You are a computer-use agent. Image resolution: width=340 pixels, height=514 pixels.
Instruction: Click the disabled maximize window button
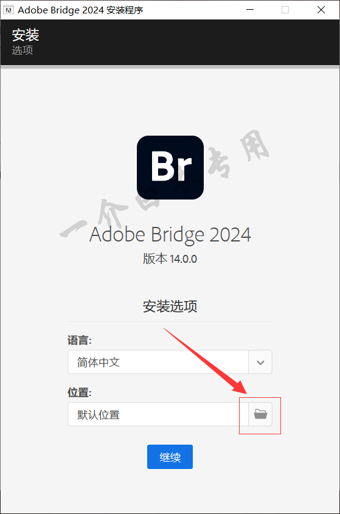click(285, 10)
